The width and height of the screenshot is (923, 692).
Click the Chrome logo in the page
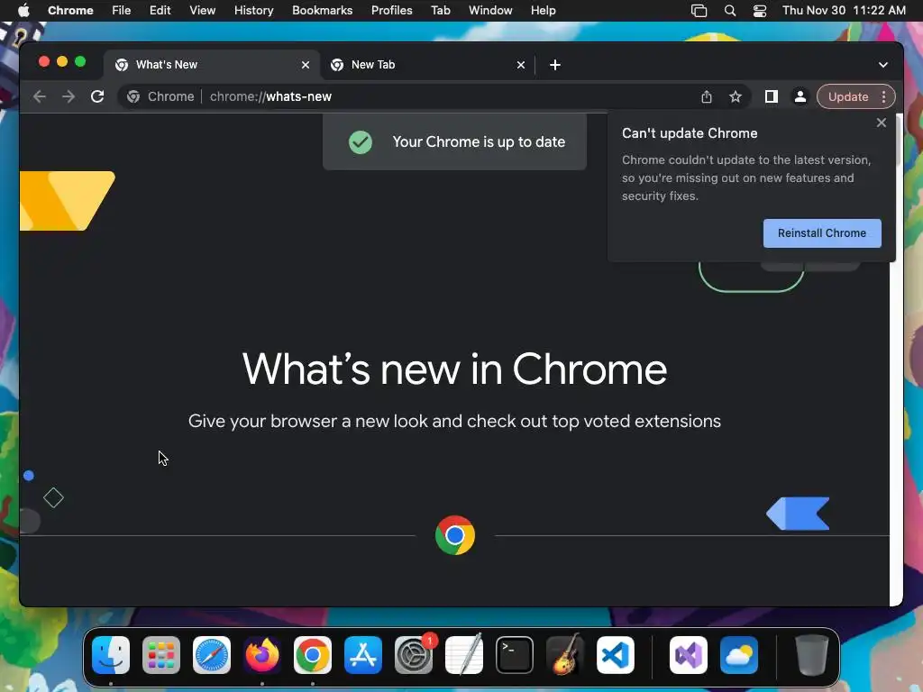455,535
